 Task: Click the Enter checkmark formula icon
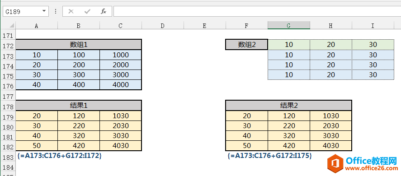pyautogui.click(x=87, y=11)
